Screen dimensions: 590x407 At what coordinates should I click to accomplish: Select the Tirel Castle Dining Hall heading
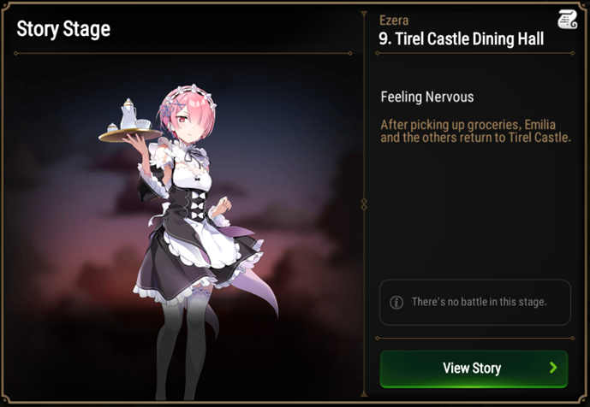coord(462,38)
